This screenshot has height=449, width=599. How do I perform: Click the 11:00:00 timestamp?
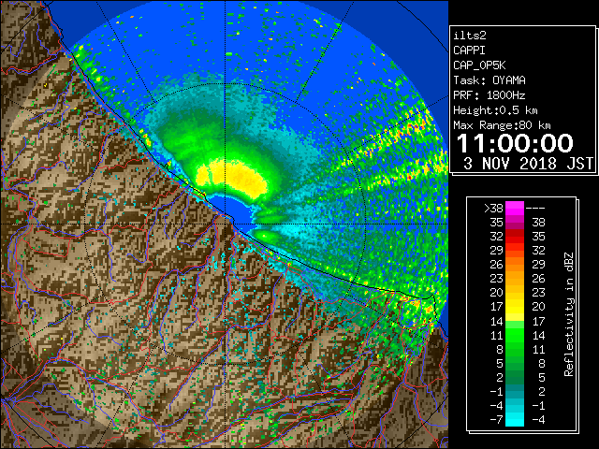point(515,143)
